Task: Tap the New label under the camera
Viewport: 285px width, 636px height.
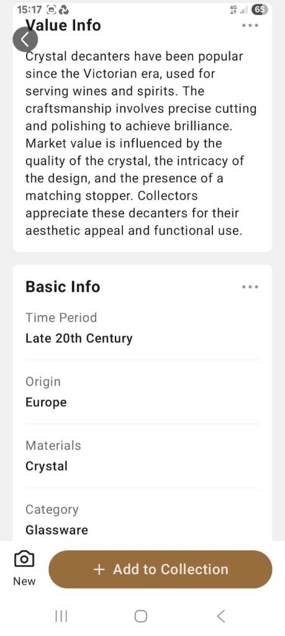Action: [x=24, y=581]
